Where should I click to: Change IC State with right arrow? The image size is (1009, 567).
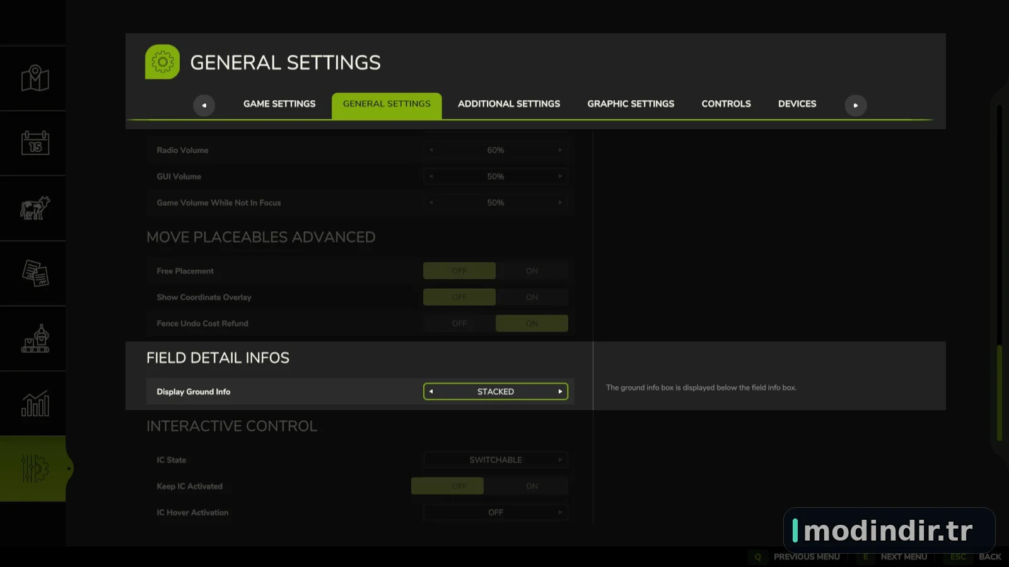coord(560,460)
